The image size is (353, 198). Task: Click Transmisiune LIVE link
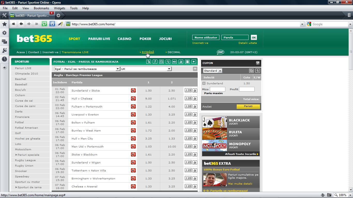coord(75,52)
